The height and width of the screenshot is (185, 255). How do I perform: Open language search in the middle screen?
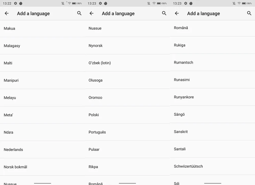click(x=164, y=13)
